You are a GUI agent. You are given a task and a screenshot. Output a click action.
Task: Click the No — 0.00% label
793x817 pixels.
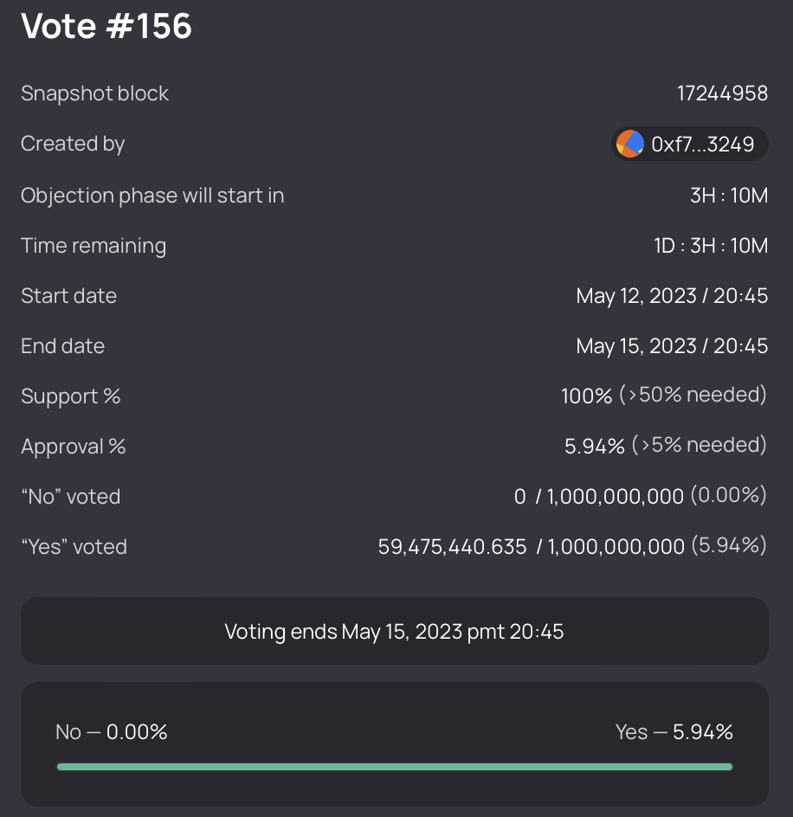click(112, 732)
